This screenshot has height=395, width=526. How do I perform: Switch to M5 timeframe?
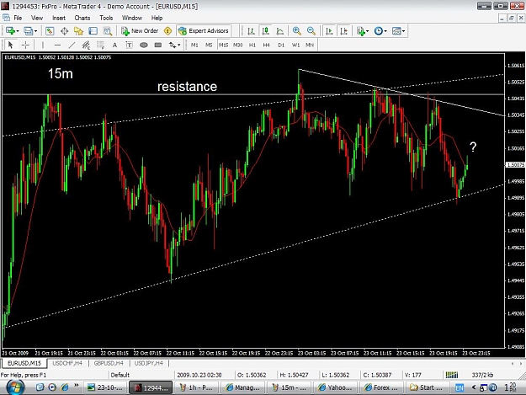(x=209, y=45)
